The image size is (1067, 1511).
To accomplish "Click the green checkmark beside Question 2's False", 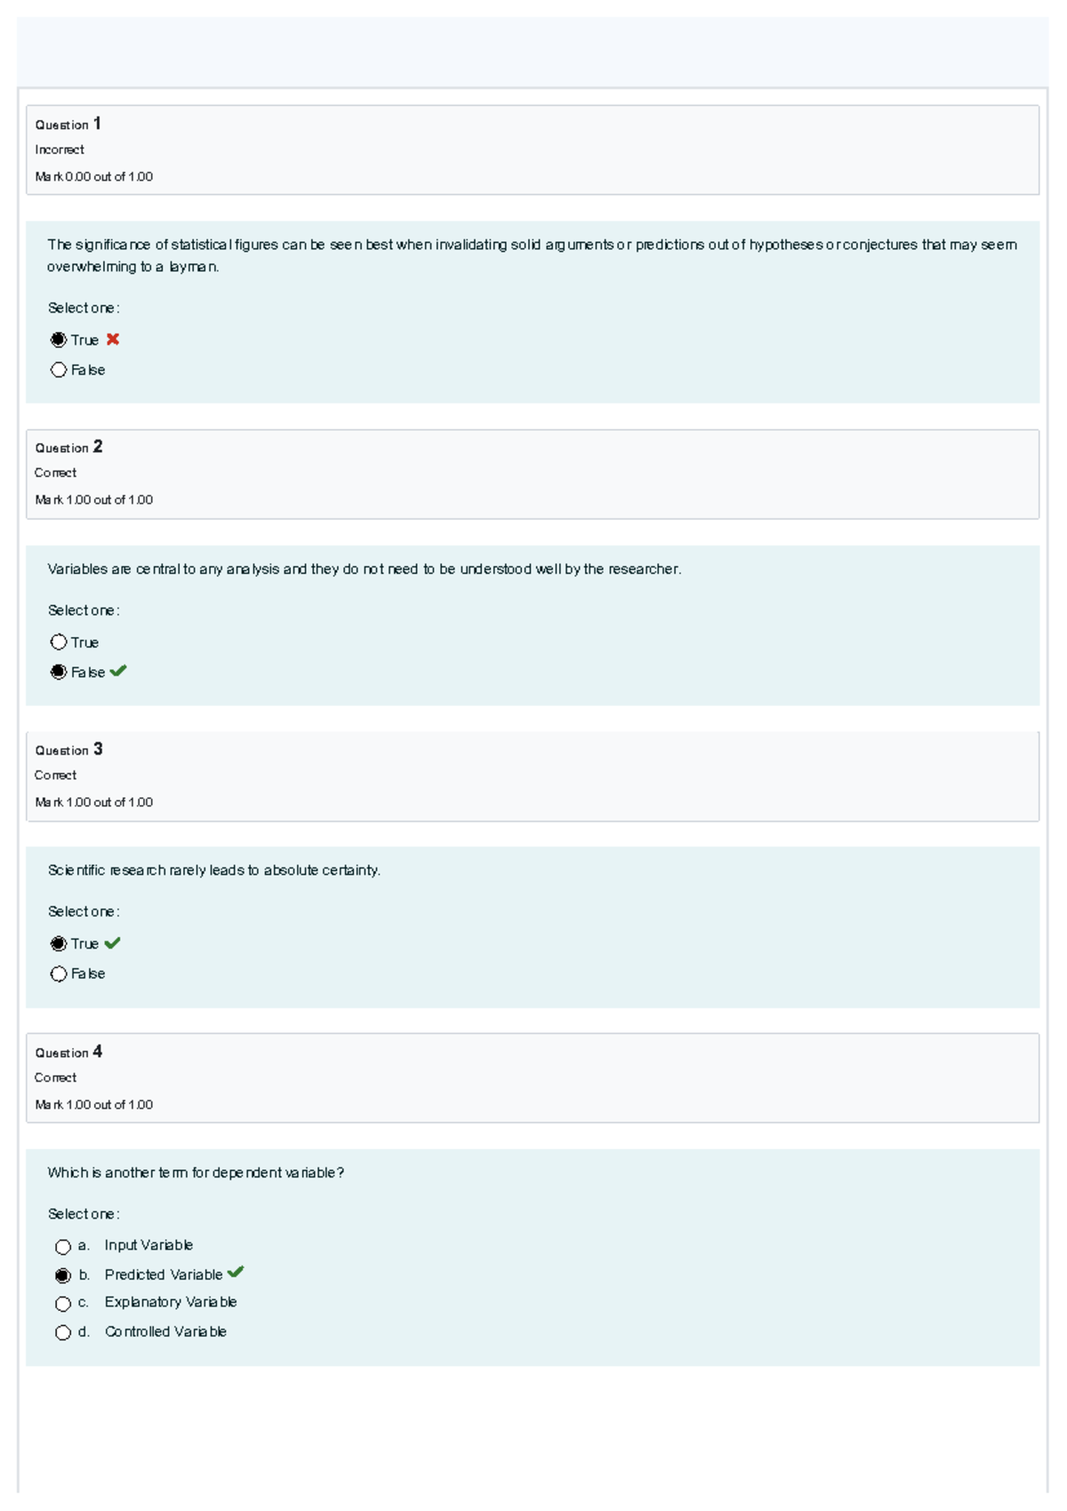I will tap(118, 671).
